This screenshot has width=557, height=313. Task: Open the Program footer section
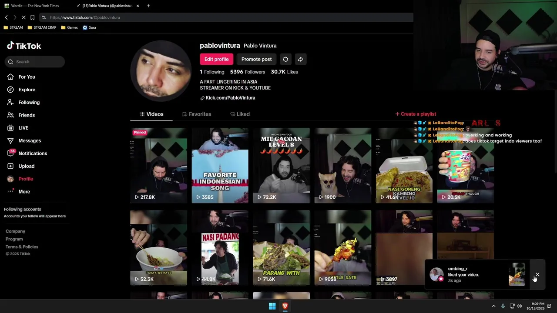point(14,239)
